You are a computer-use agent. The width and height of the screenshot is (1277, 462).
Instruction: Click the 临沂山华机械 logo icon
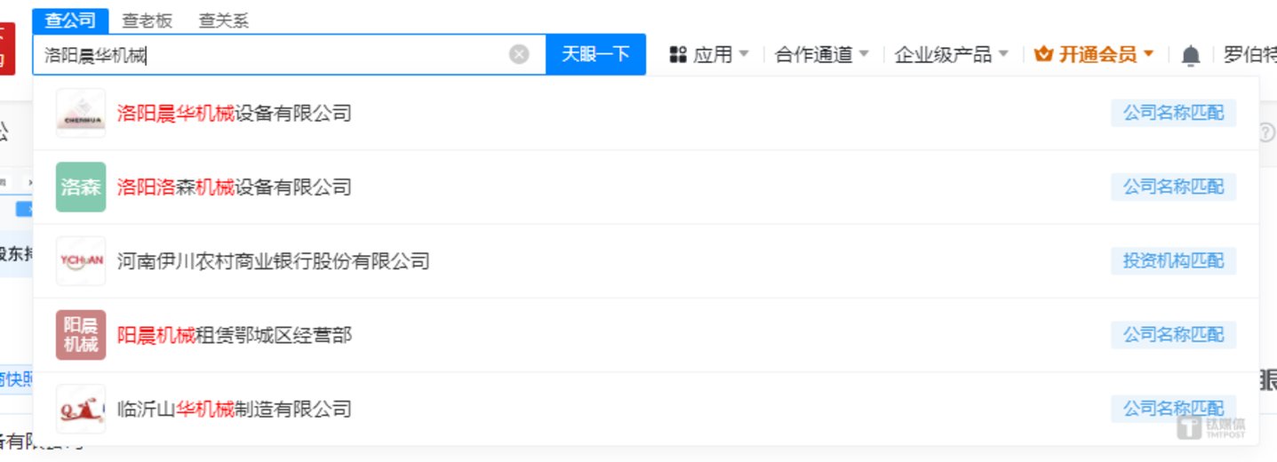[x=81, y=409]
